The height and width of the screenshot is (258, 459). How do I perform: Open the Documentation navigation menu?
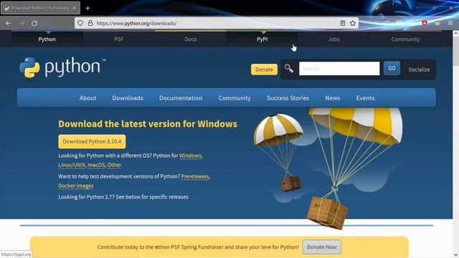click(x=181, y=98)
